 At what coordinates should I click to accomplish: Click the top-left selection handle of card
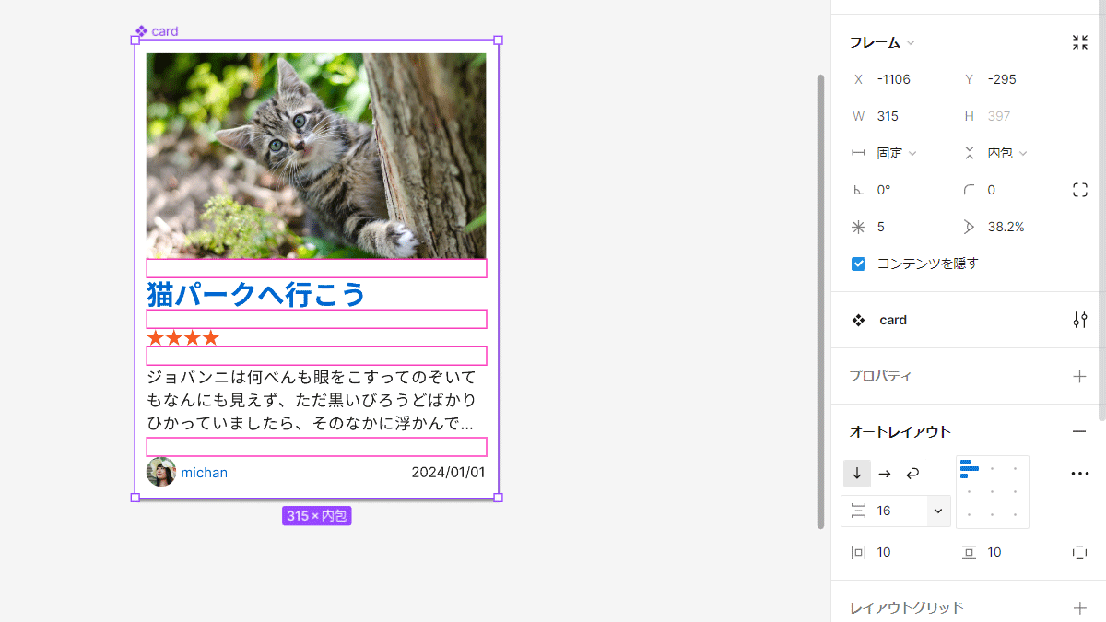pyautogui.click(x=135, y=41)
